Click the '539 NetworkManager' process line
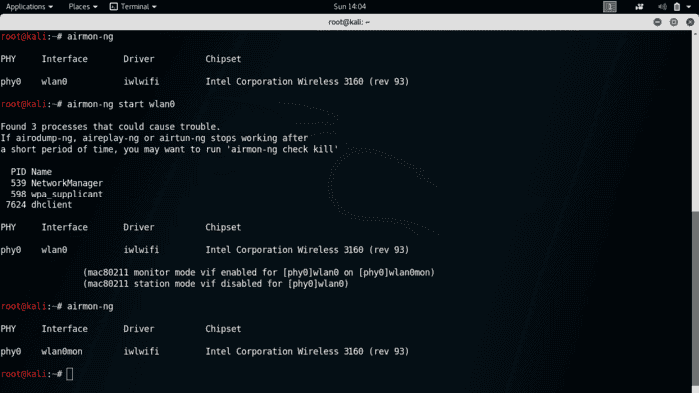 pyautogui.click(x=57, y=183)
